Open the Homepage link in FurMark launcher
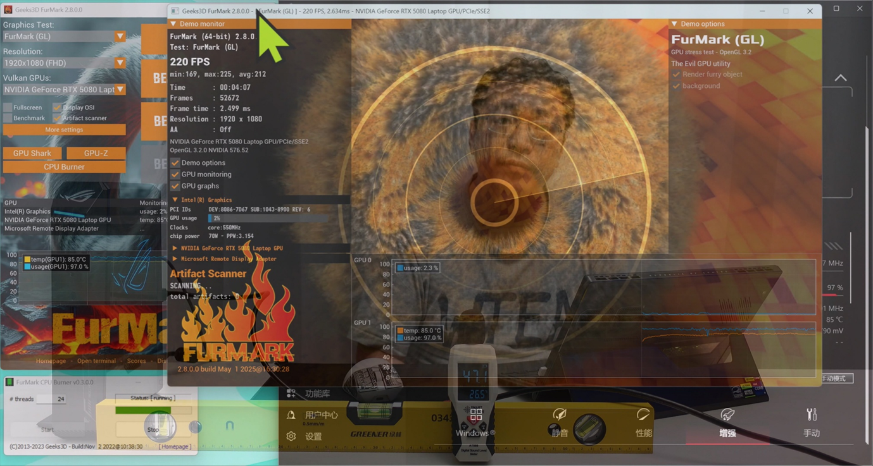The image size is (873, 466). 51,361
